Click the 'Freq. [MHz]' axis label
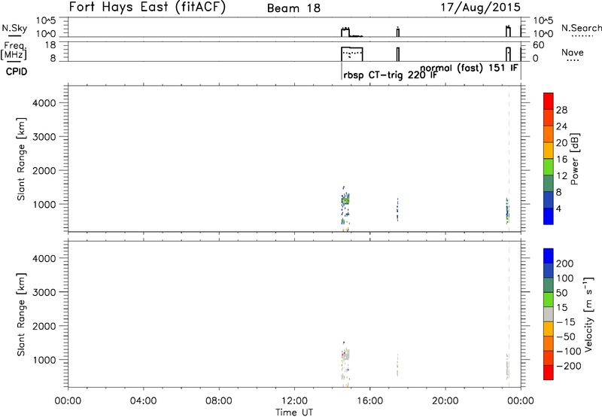Image resolution: width=602 pixels, height=417 pixels. coord(14,51)
